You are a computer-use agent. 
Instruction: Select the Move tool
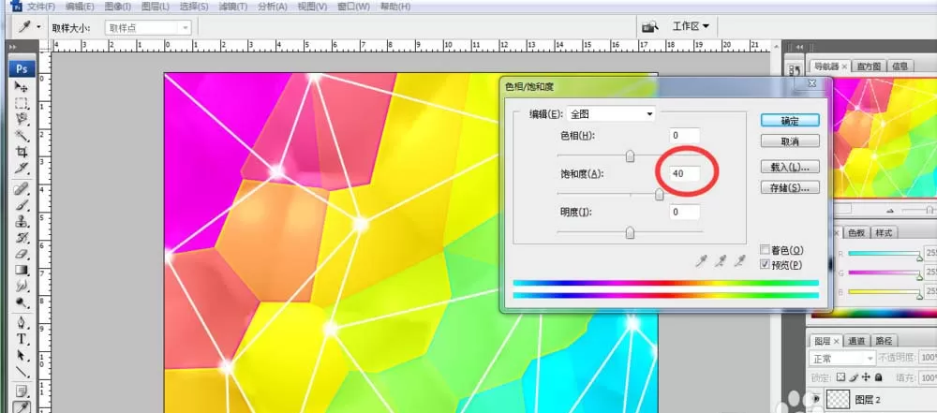coord(22,87)
